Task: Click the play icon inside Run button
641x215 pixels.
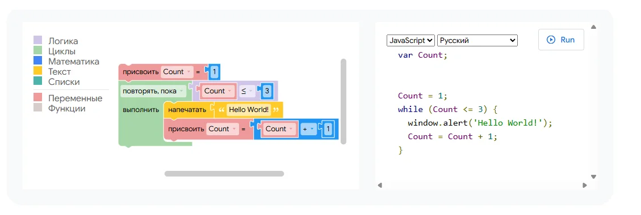Action: pos(551,40)
